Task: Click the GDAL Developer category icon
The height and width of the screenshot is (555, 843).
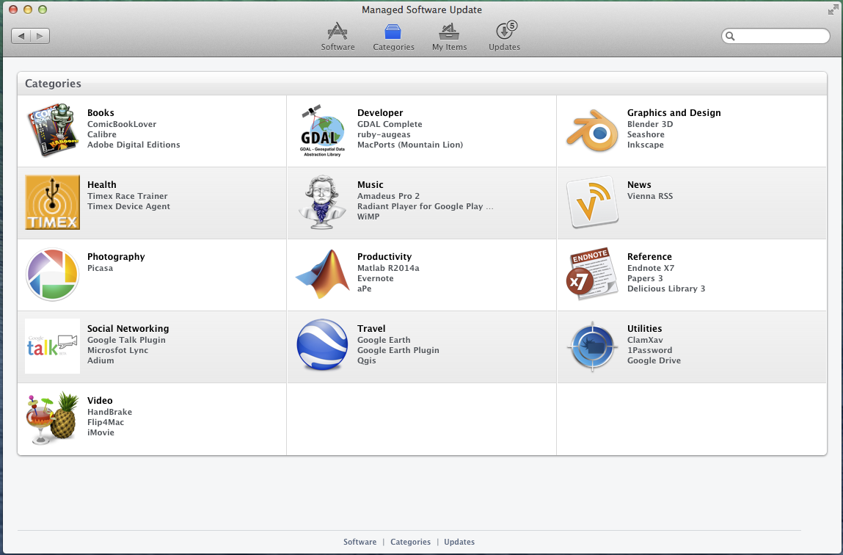Action: (323, 131)
